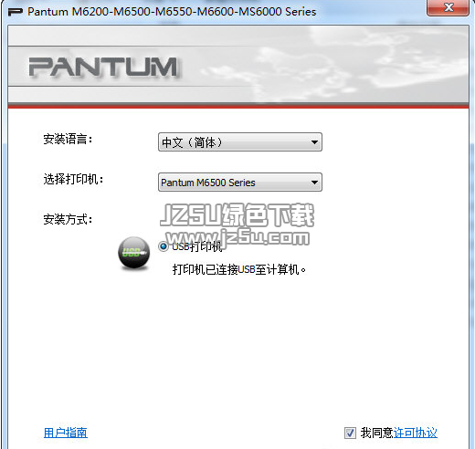Open the 许可协议 license link
Screen dimensions: 475x449
click(x=416, y=433)
